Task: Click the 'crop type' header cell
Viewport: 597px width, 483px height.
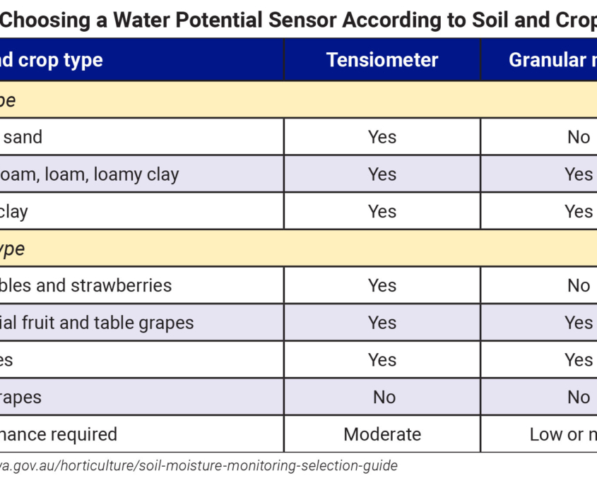Action: [x=52, y=60]
